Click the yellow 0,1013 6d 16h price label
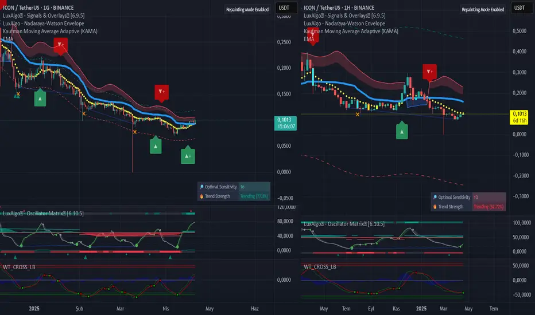 519,117
